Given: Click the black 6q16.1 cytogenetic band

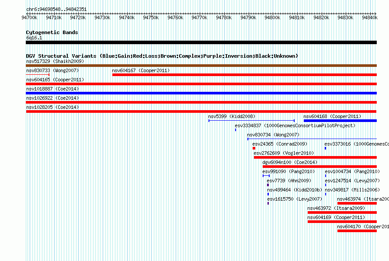Looking at the screenshot, I should (x=201, y=42).
